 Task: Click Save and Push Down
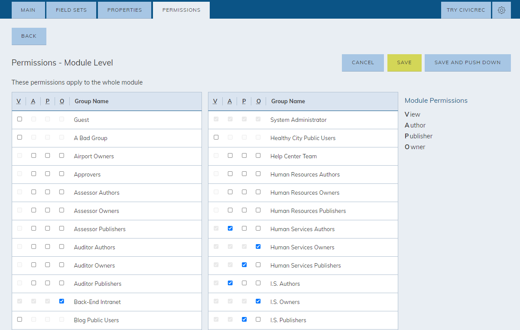(x=468, y=63)
